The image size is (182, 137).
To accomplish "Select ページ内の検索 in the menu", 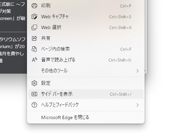I will (86, 49).
